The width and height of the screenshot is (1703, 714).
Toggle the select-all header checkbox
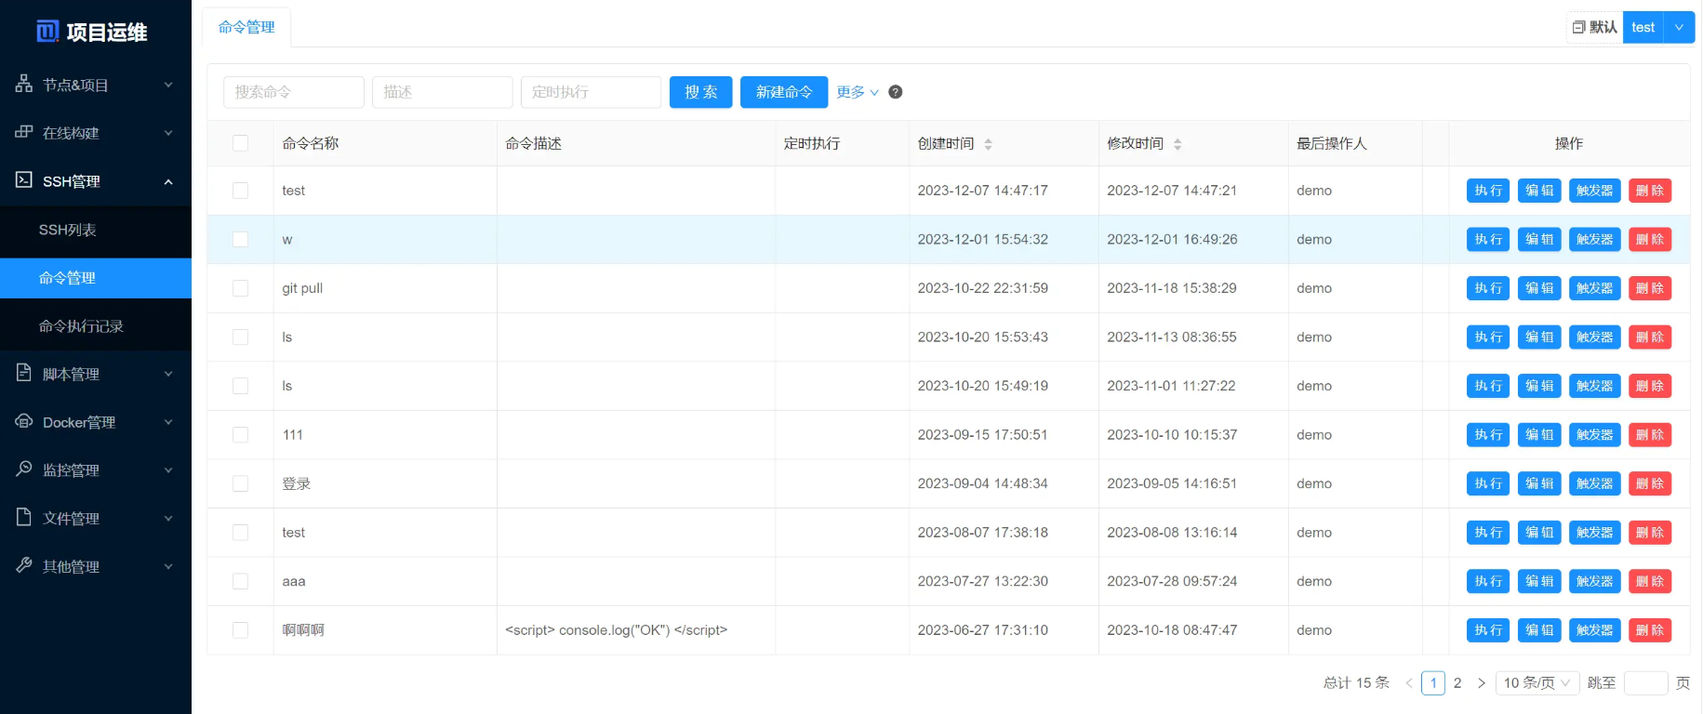coord(241,143)
